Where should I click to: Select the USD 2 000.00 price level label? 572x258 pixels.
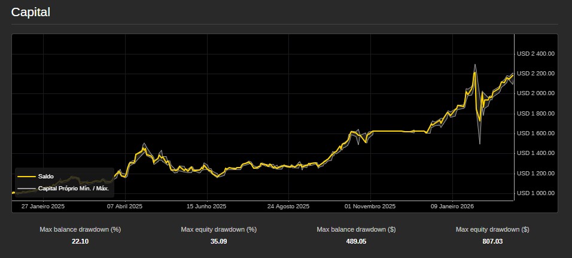coord(536,93)
